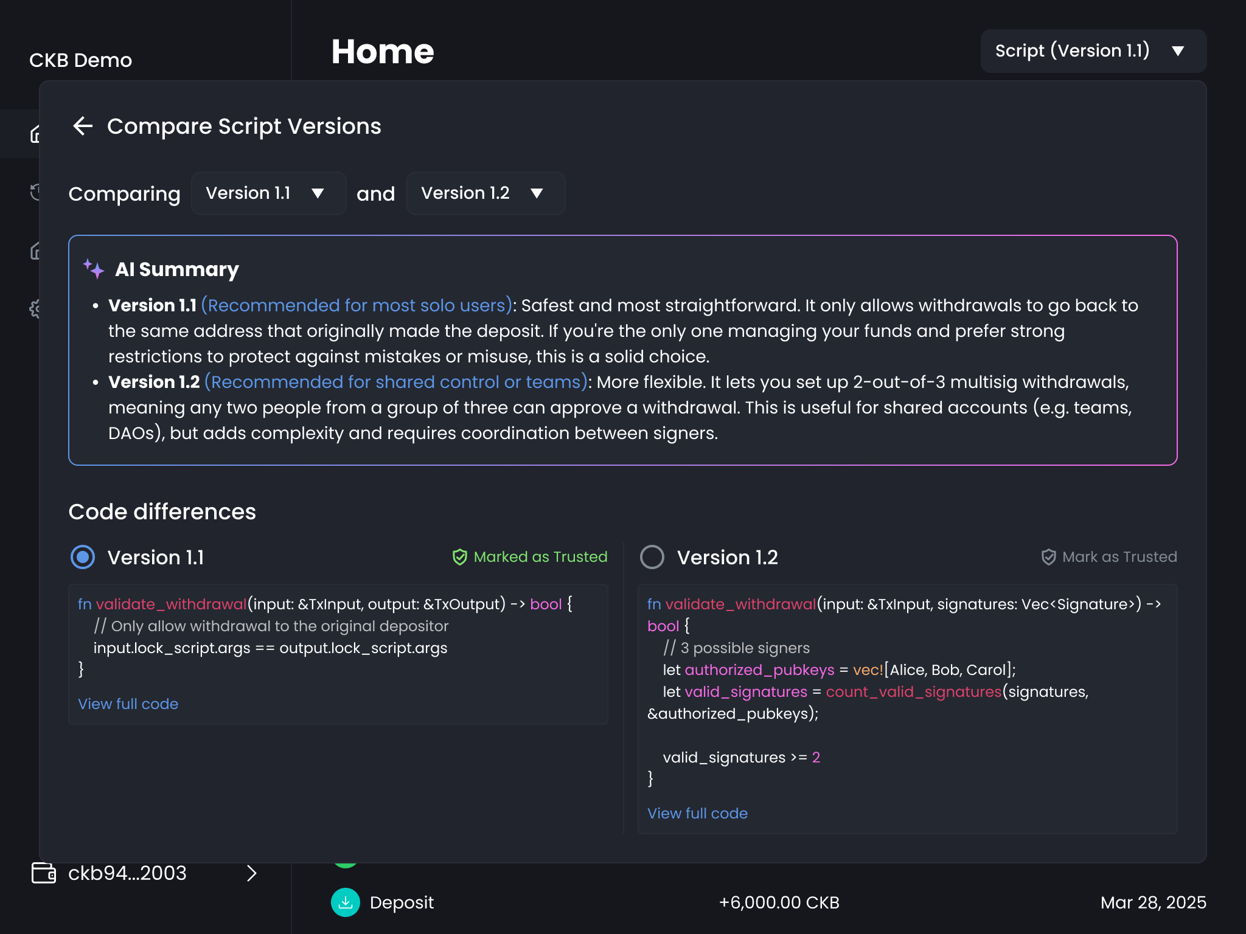Image resolution: width=1246 pixels, height=934 pixels.
Task: Click the Mar 28, 2025 date
Action: click(1153, 902)
